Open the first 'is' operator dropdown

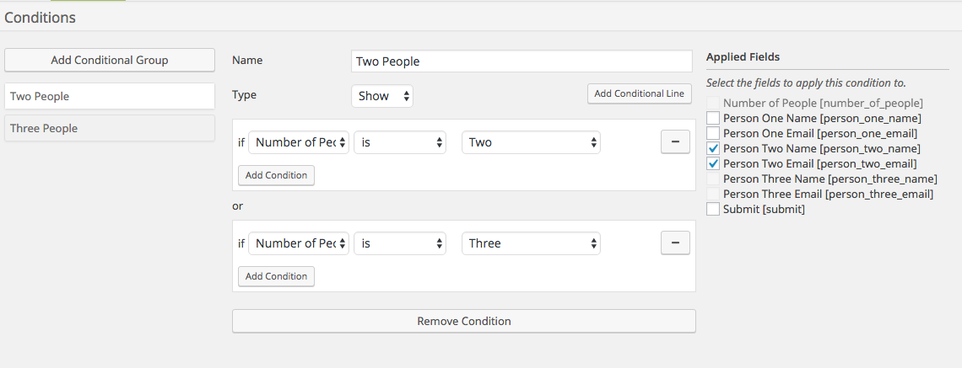point(400,142)
